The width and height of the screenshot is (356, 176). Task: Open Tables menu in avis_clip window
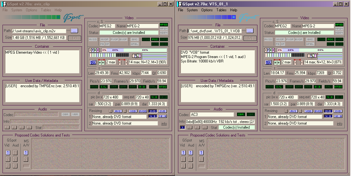click(46, 10)
